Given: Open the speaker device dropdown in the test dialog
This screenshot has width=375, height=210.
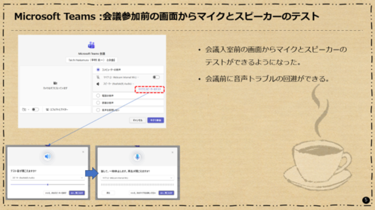Looking at the screenshot, I should click(47, 178).
